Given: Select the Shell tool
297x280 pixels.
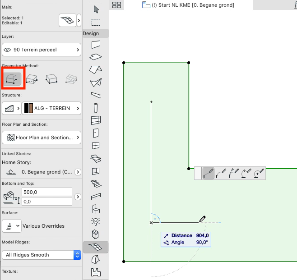Looking at the screenshot, I should (96, 83).
